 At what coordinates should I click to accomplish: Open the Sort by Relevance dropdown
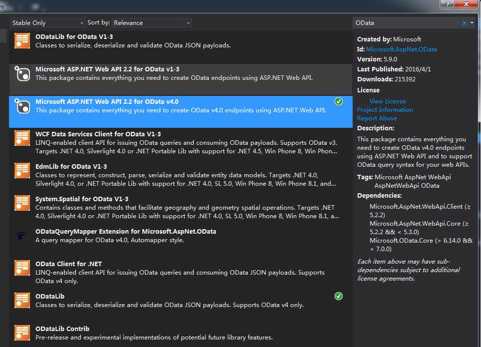click(152, 23)
